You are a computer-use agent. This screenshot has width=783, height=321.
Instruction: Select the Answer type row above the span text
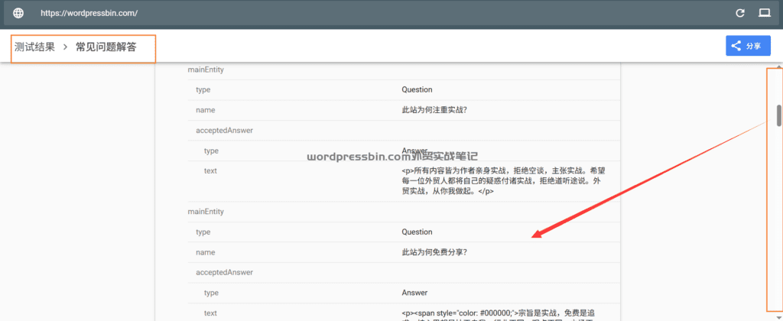tap(414, 293)
